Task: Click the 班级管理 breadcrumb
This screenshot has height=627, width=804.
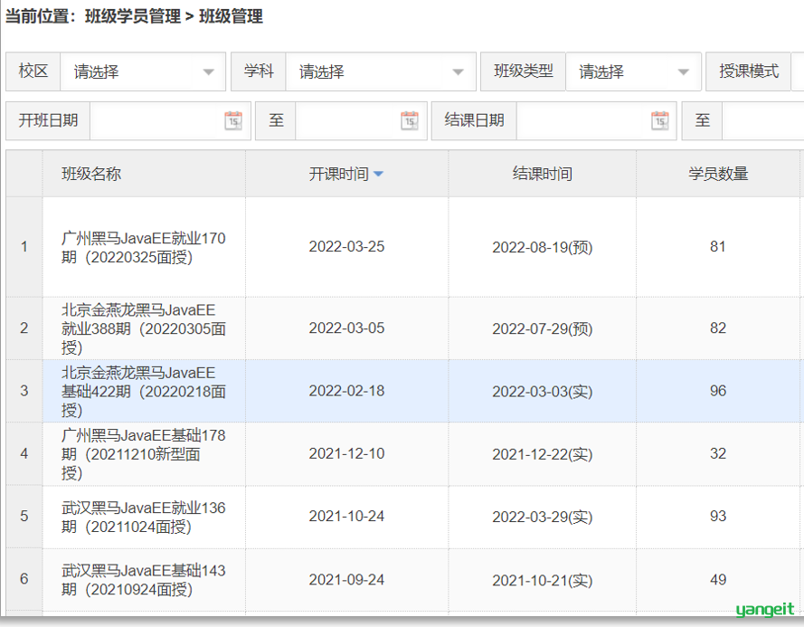Action: 231,16
